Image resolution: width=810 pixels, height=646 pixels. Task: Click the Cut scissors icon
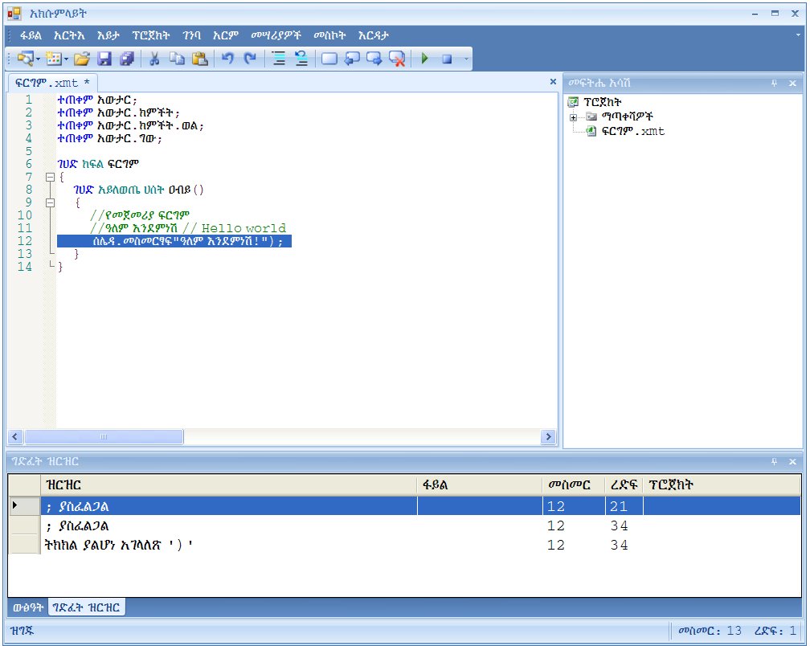[155, 59]
